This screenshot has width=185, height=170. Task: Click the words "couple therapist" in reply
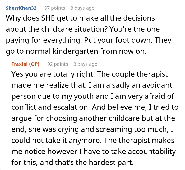140,74
